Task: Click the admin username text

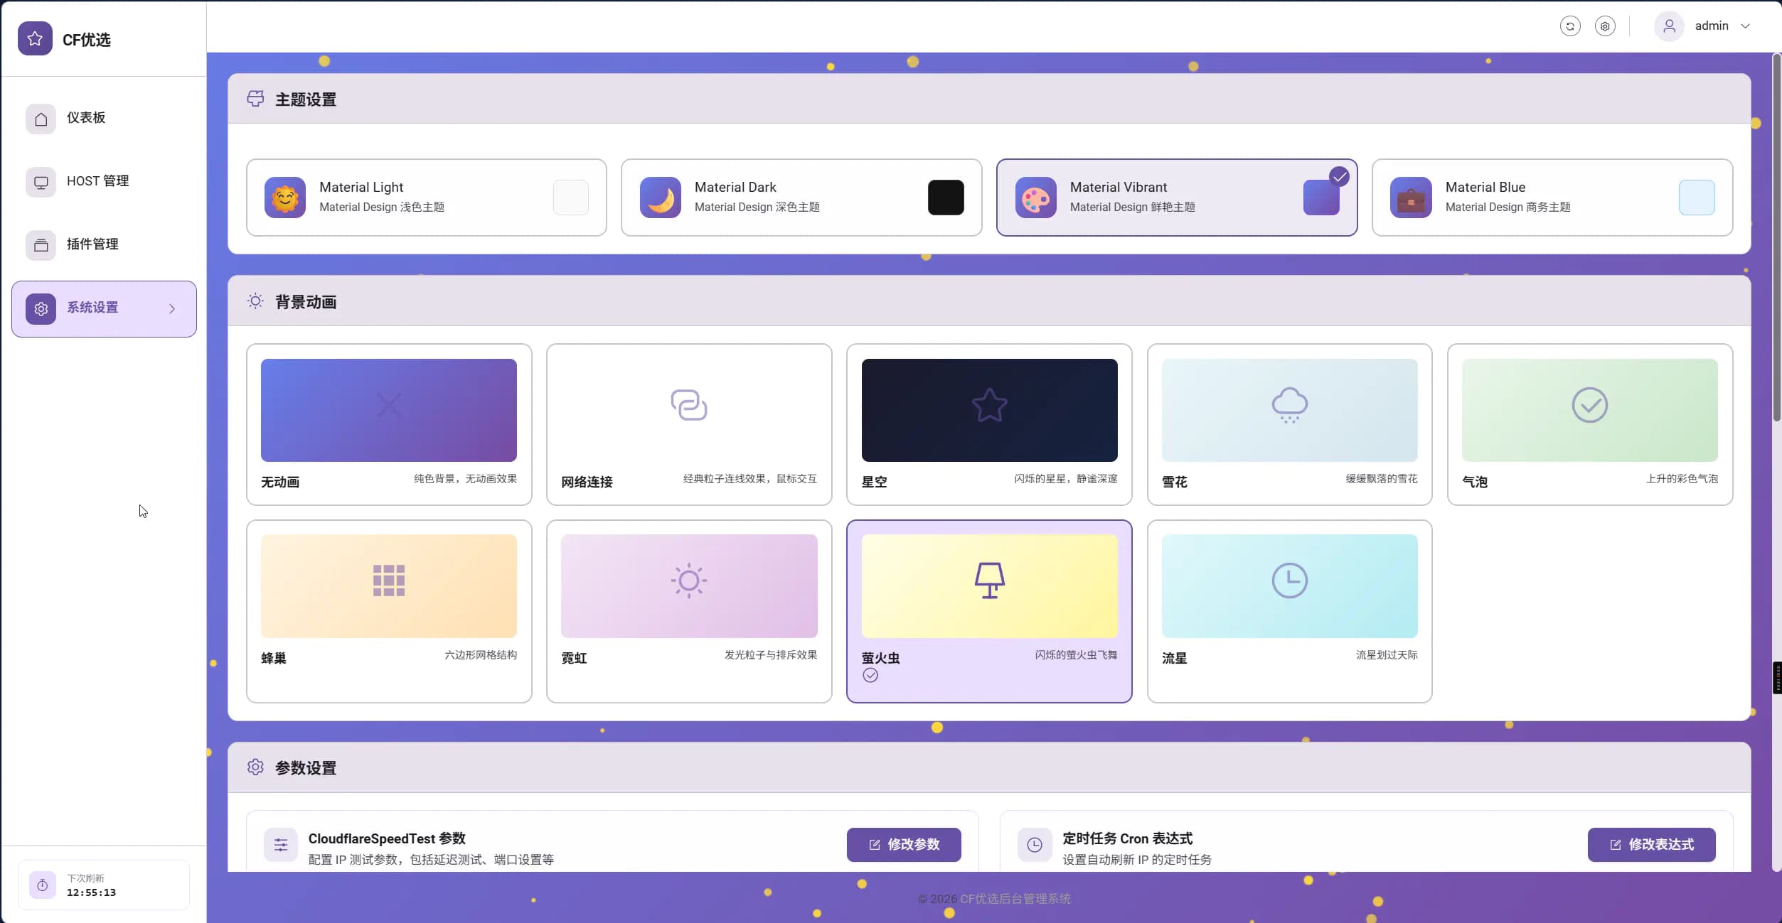Action: 1711,26
